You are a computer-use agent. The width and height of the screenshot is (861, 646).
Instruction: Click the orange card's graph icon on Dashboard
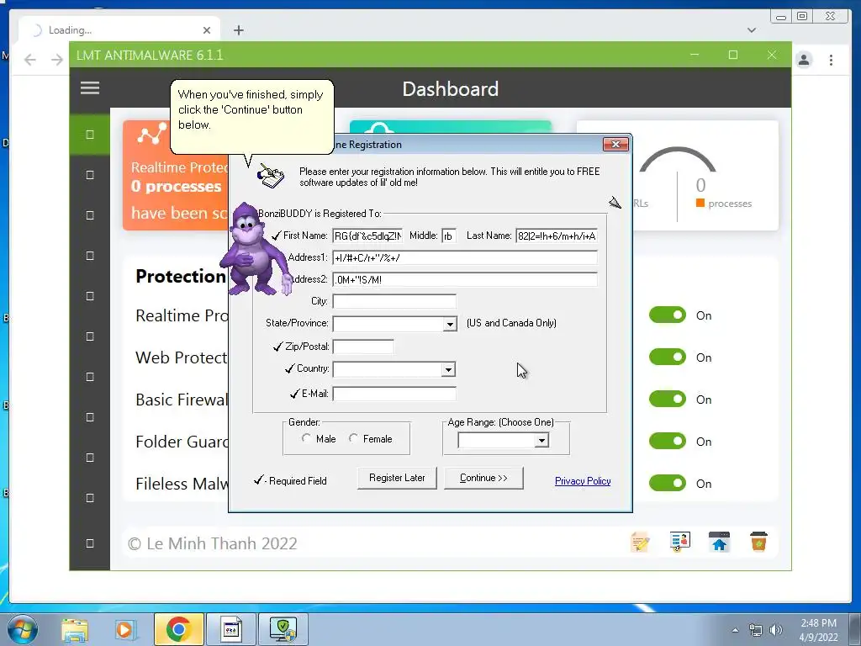click(x=151, y=134)
